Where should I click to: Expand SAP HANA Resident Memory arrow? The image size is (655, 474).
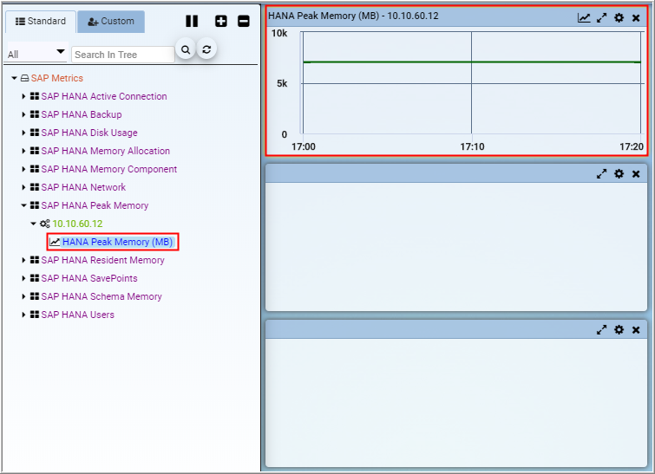[x=23, y=260]
